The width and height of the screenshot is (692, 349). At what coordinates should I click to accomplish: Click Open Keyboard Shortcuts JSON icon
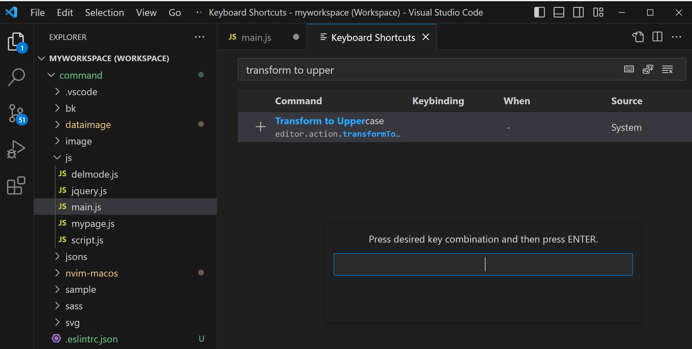coord(638,37)
